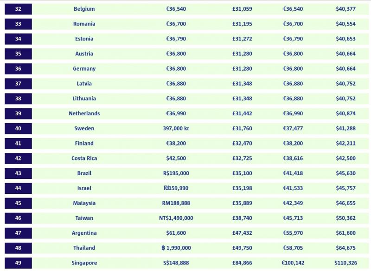Click Brazil's local price R$195,000
This screenshot has width=371, height=271.
tap(176, 173)
